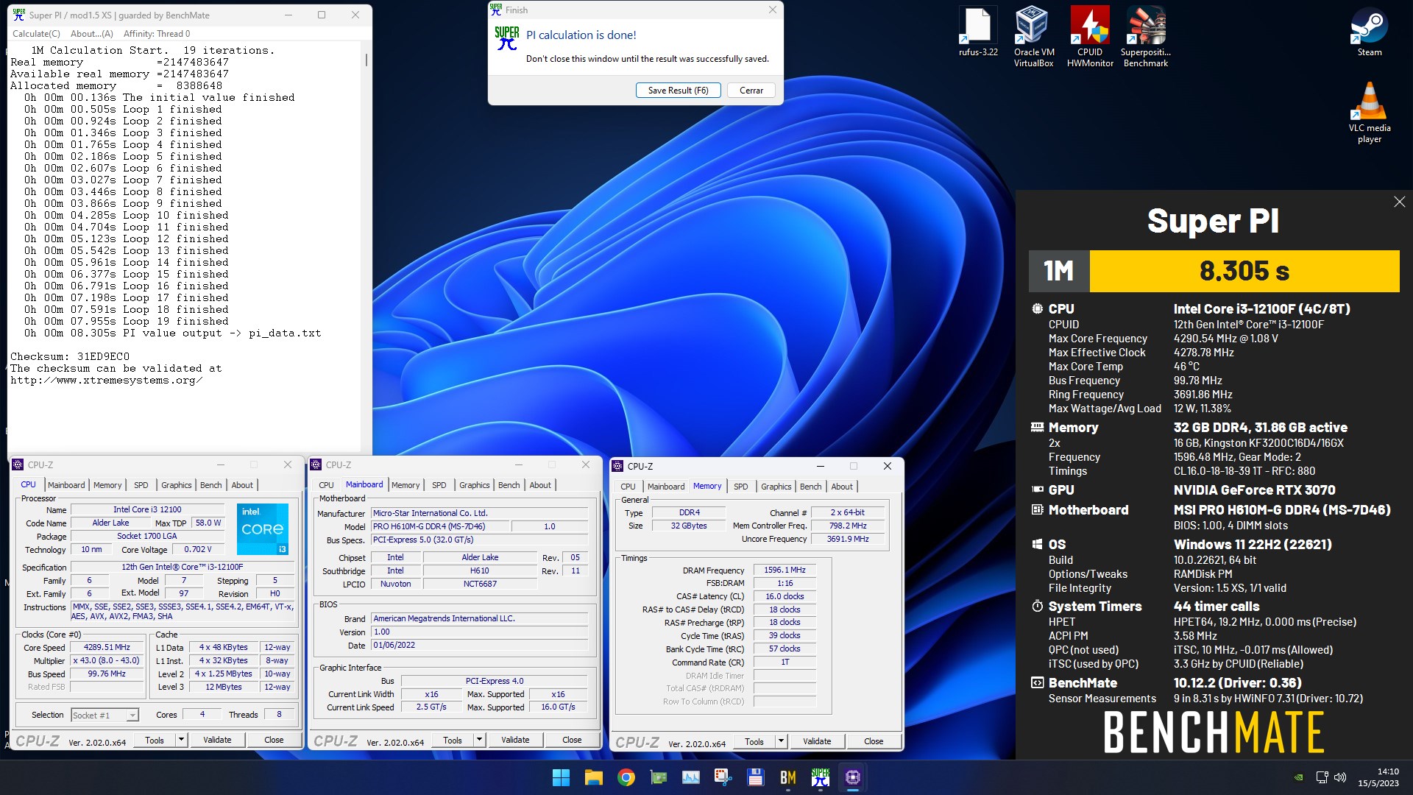Open volume control in system tray
The image size is (1413, 795).
[x=1340, y=777]
